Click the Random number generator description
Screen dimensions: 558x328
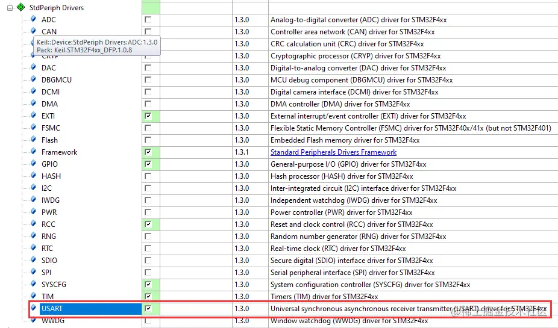pos(359,237)
